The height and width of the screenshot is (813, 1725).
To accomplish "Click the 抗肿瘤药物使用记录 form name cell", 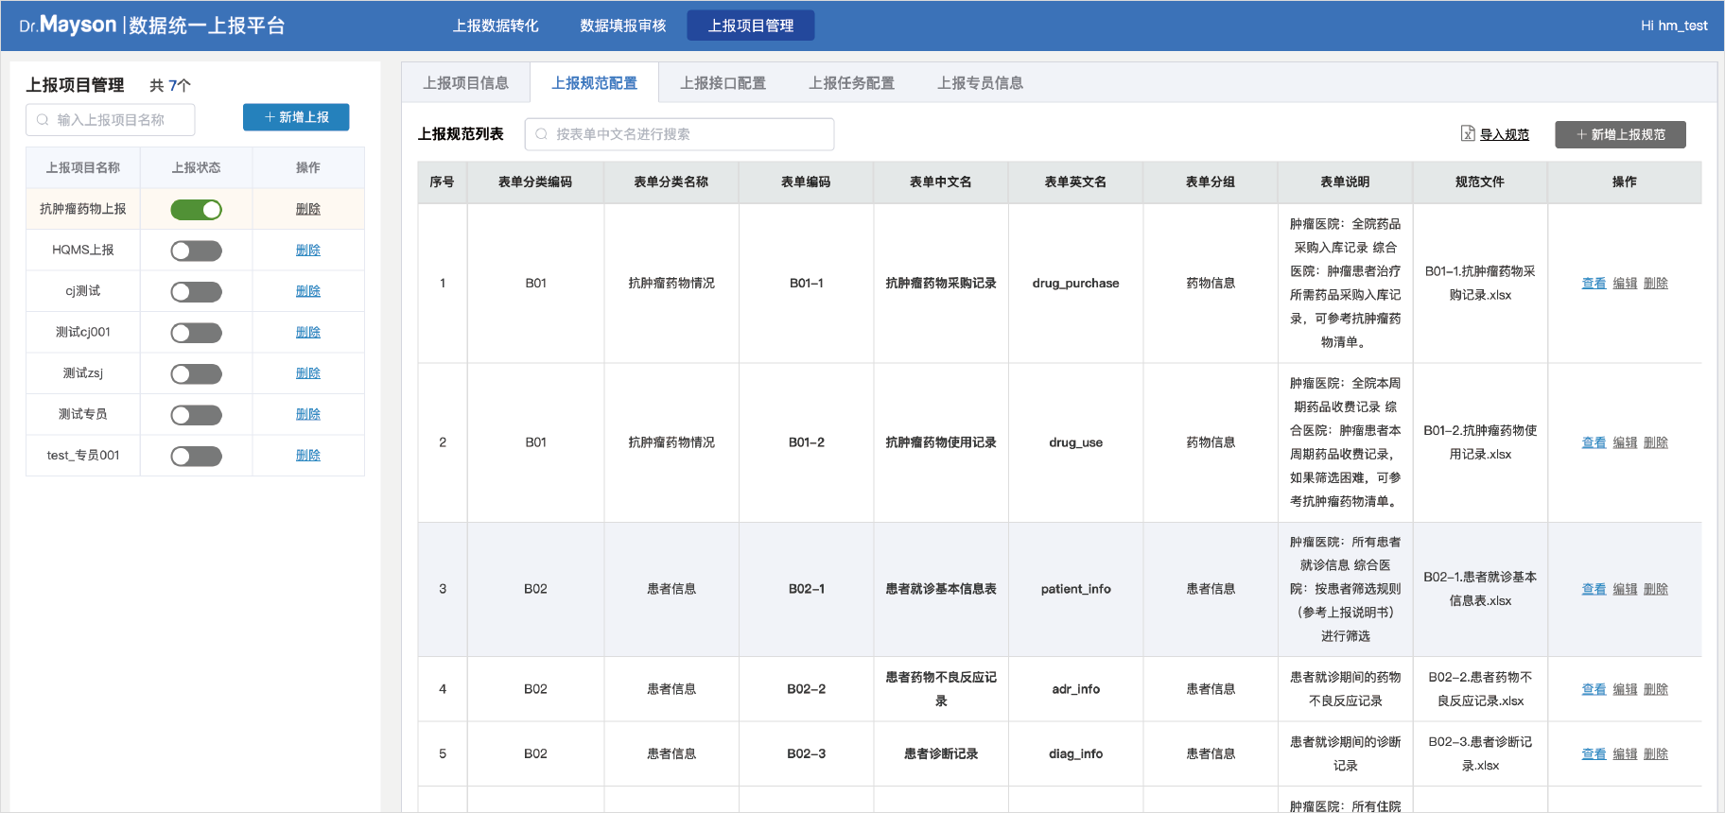I will pyautogui.click(x=941, y=442).
